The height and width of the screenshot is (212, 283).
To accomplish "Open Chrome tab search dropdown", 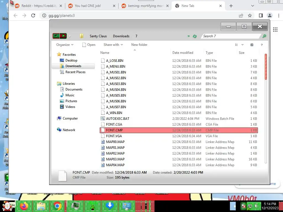I will pos(253,6).
